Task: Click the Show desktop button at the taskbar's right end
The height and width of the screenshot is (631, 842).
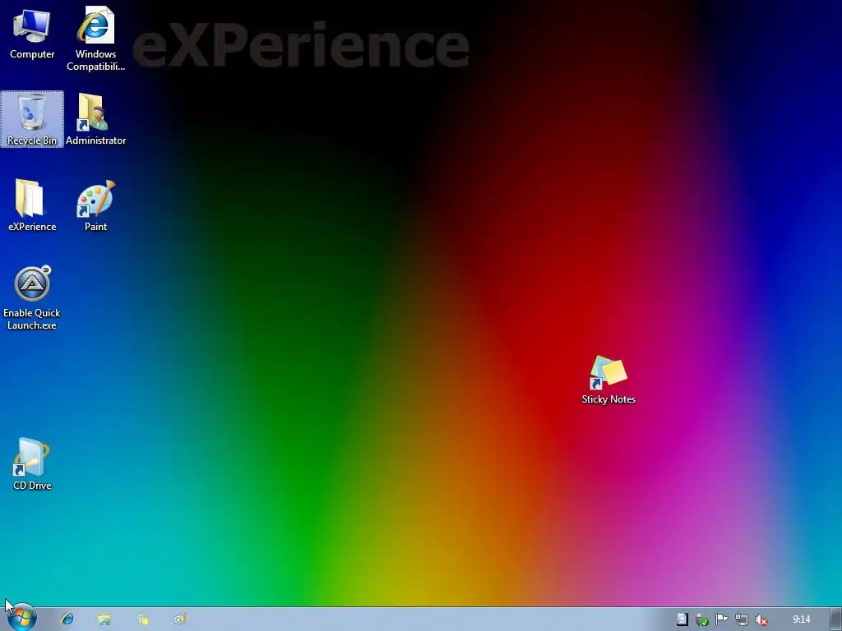Action: coord(836,619)
